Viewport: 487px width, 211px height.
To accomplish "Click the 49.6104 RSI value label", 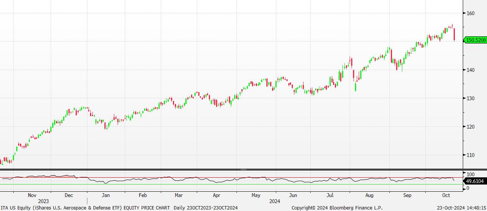I will [476, 181].
